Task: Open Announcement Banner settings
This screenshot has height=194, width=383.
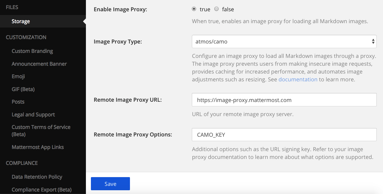Action: pyautogui.click(x=39, y=64)
